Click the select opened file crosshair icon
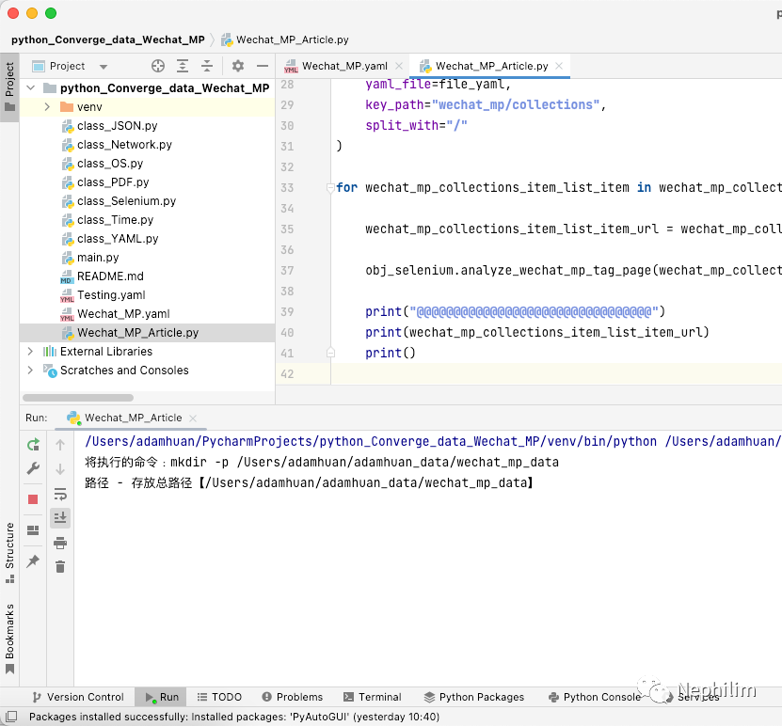 [158, 66]
